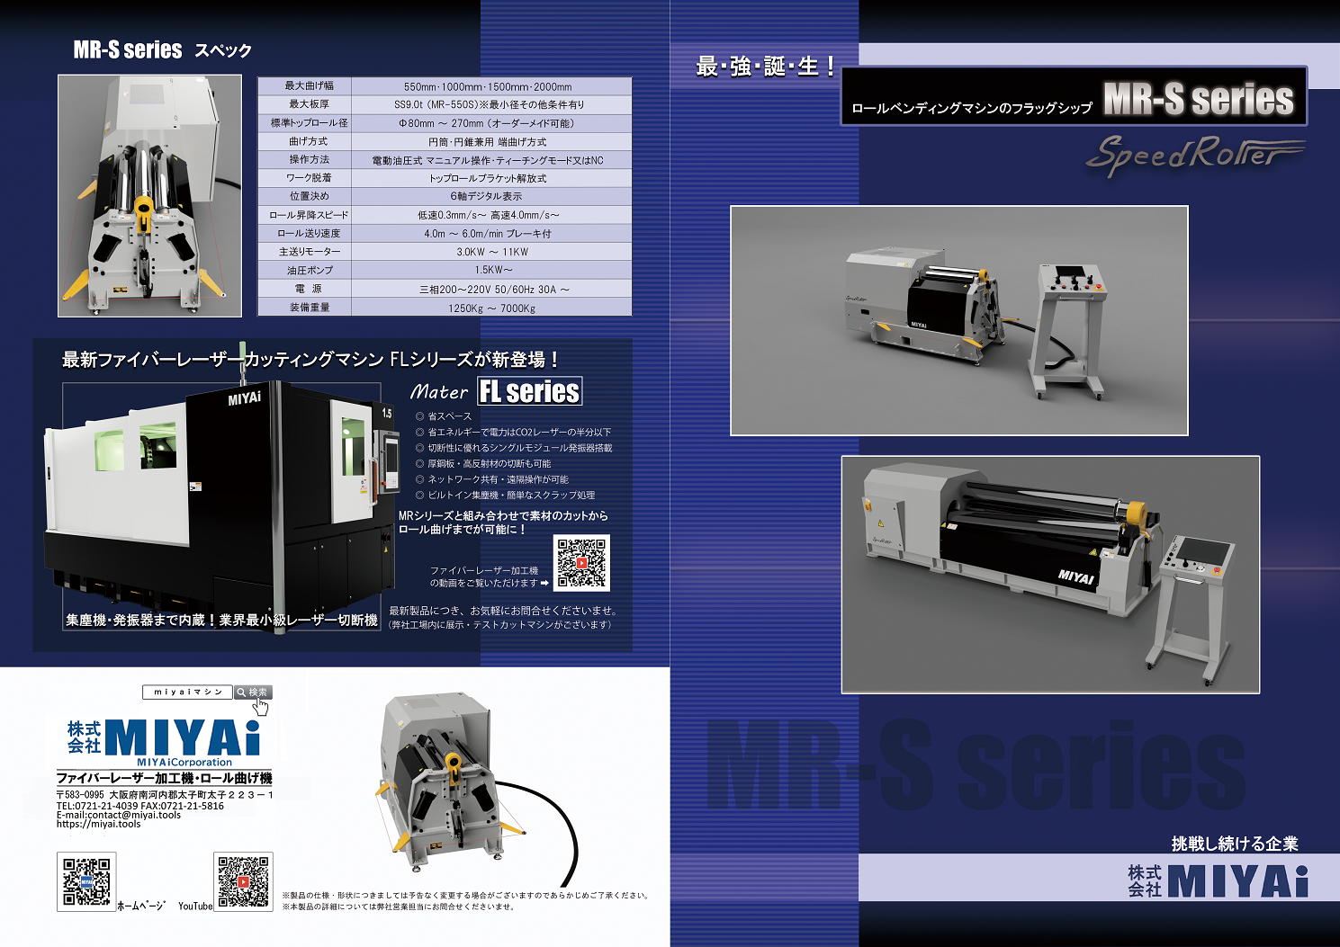Screen dimensions: 1340x947
Task: Click the 挑戦し続ける企業 slogan
Action: (x=1235, y=844)
